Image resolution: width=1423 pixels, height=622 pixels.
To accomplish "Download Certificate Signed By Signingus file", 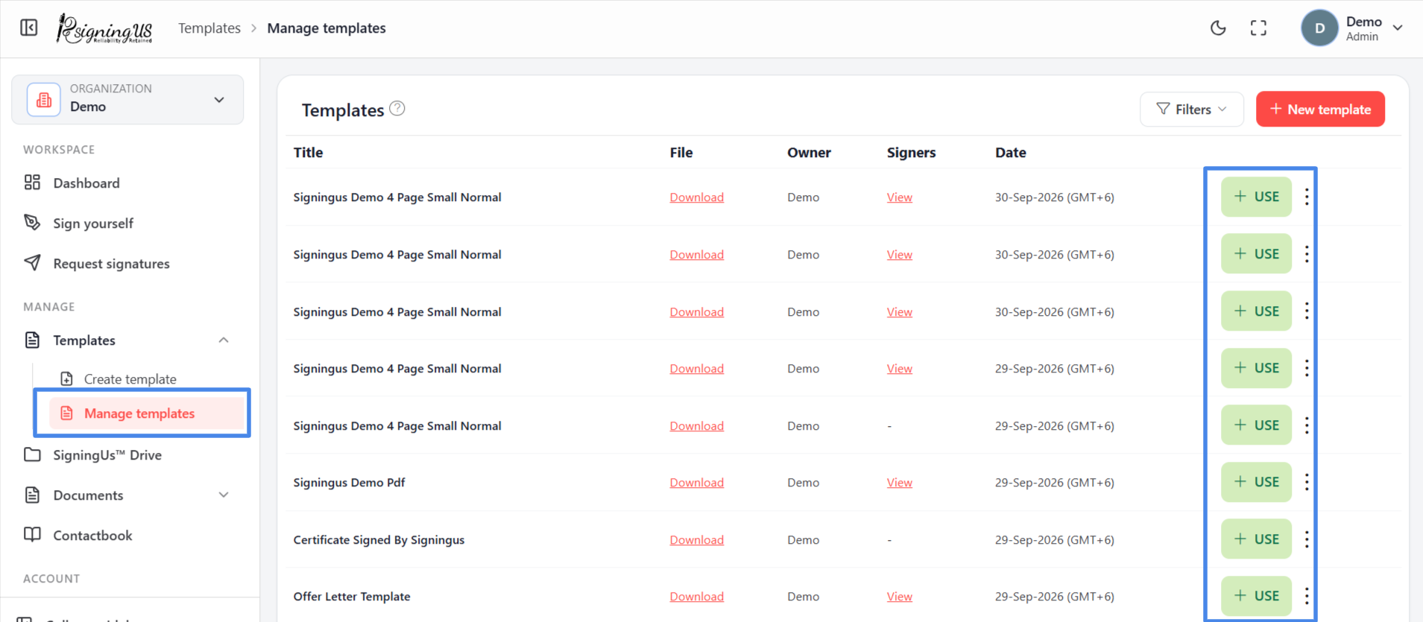I will pyautogui.click(x=696, y=539).
